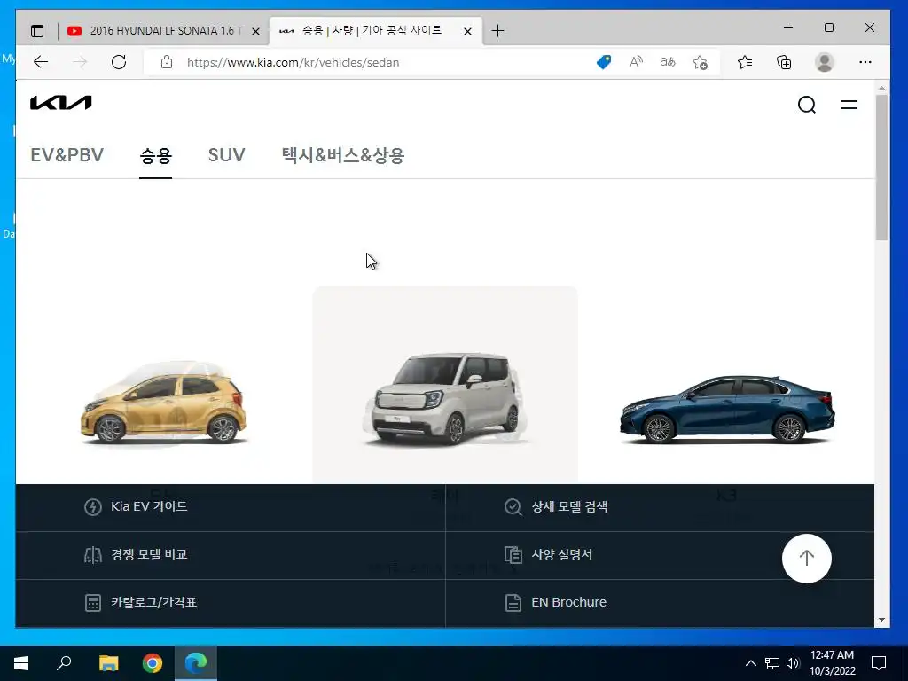Close the Kia site tab
Screen dimensions: 908x681
[x=468, y=31]
